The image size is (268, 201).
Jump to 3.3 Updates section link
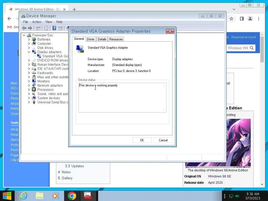[74, 166]
